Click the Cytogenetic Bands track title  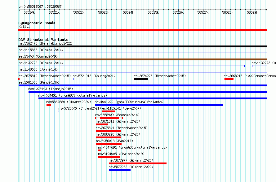37,23
